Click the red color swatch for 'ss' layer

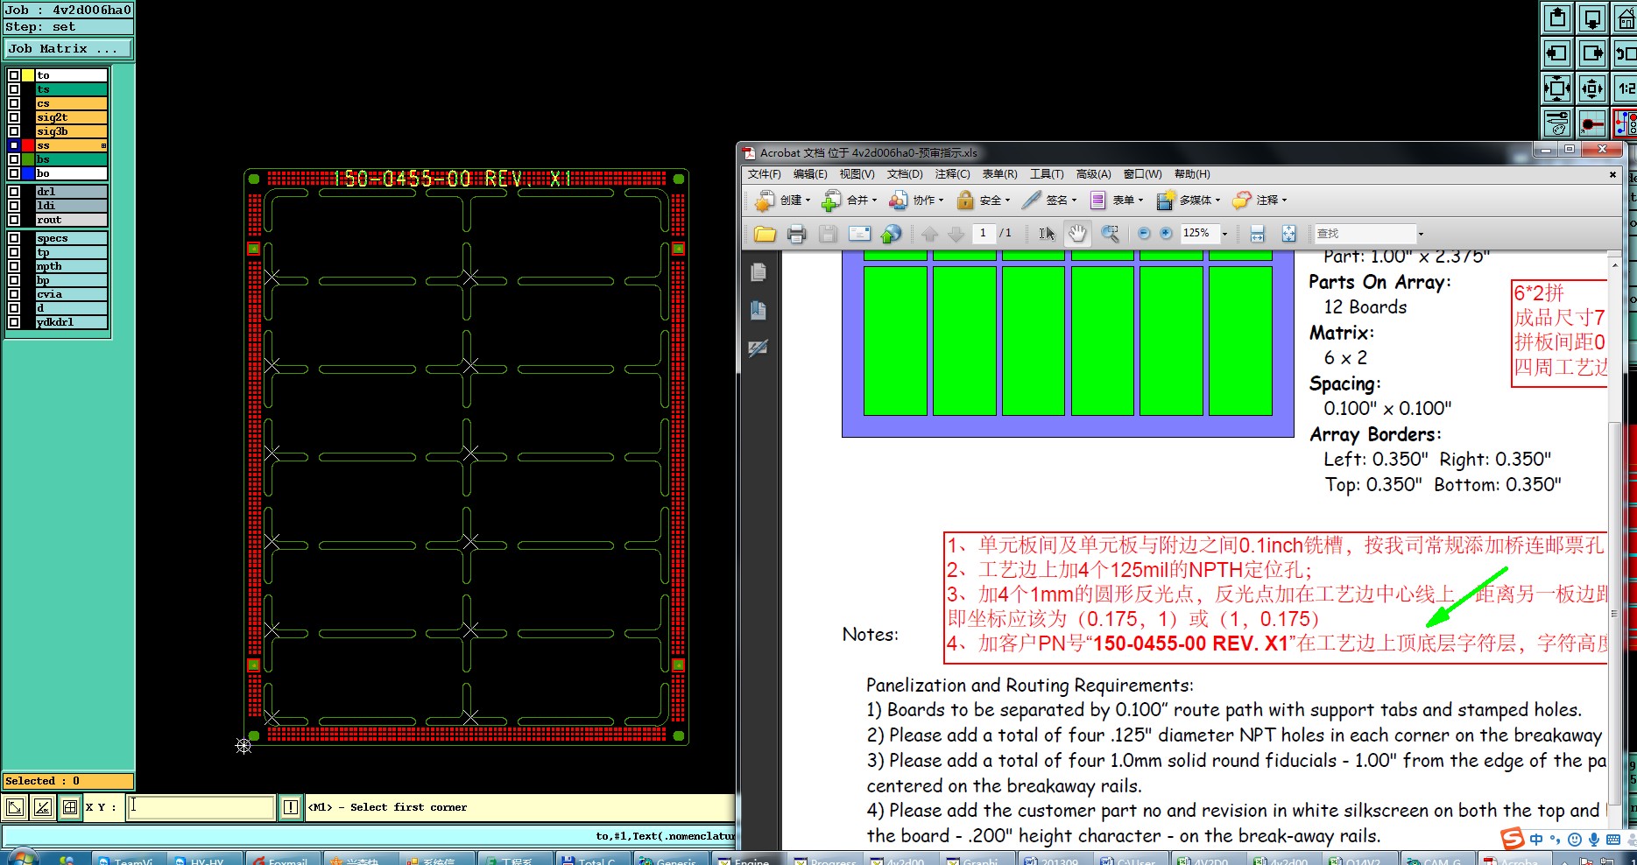click(x=28, y=145)
